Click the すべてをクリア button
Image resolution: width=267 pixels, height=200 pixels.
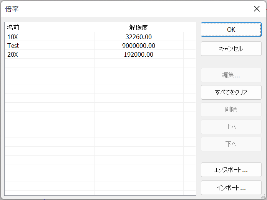[231, 92]
